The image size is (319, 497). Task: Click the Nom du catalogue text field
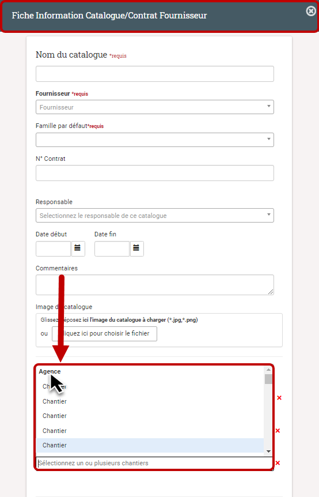(155, 74)
